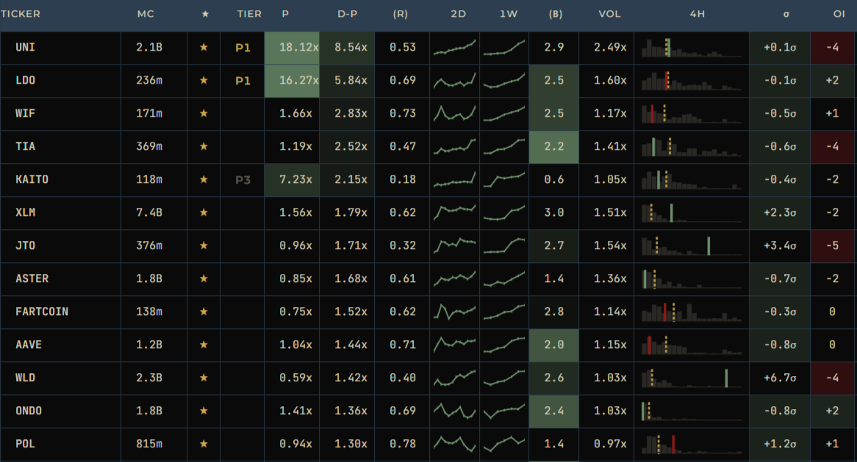The width and height of the screenshot is (857, 462).
Task: Toggle the favorite star for XLM
Action: 204,212
